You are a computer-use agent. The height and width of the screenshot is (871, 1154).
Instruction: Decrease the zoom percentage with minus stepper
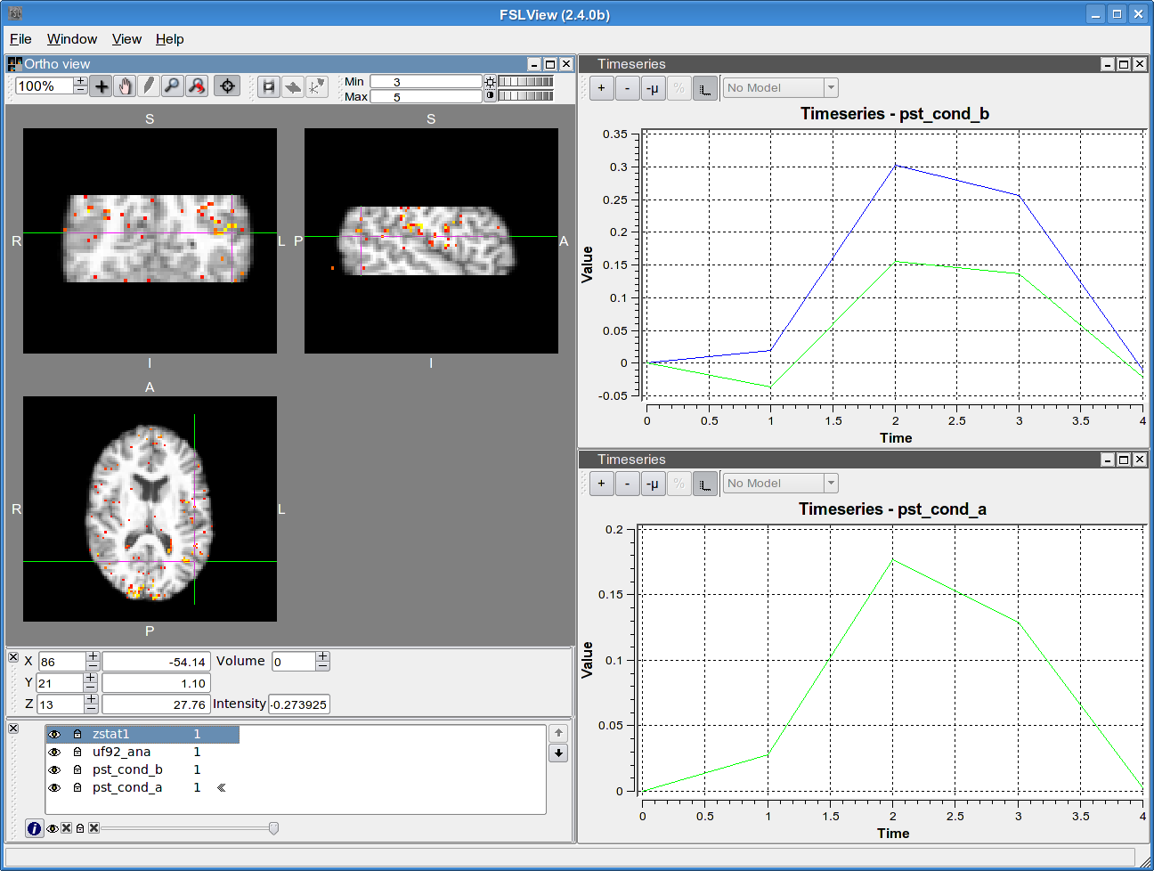(x=81, y=91)
